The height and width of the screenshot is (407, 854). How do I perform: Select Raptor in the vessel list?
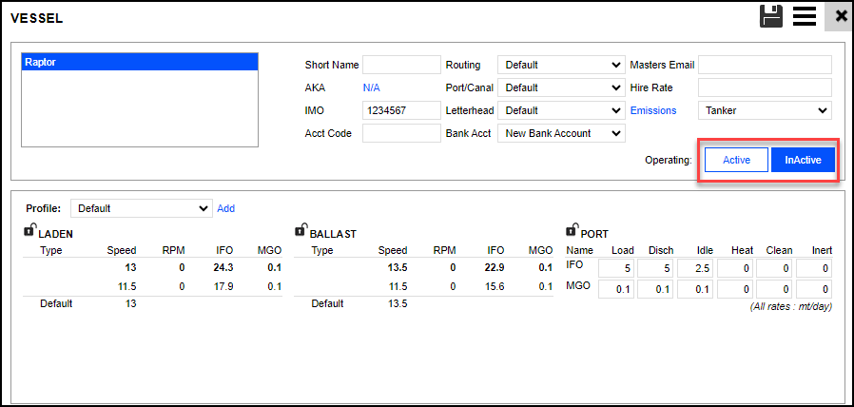pos(139,62)
